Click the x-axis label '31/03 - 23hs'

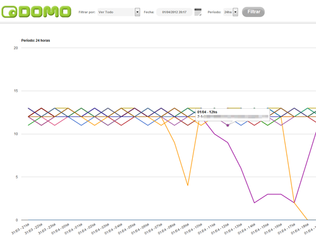pos(47,229)
